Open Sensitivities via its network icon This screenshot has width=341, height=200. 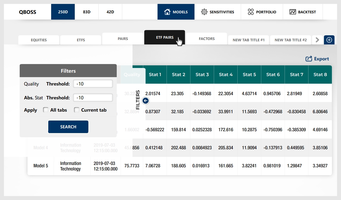coord(204,12)
